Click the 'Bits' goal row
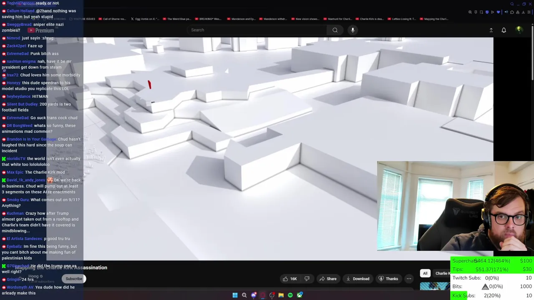 click(x=492, y=287)
